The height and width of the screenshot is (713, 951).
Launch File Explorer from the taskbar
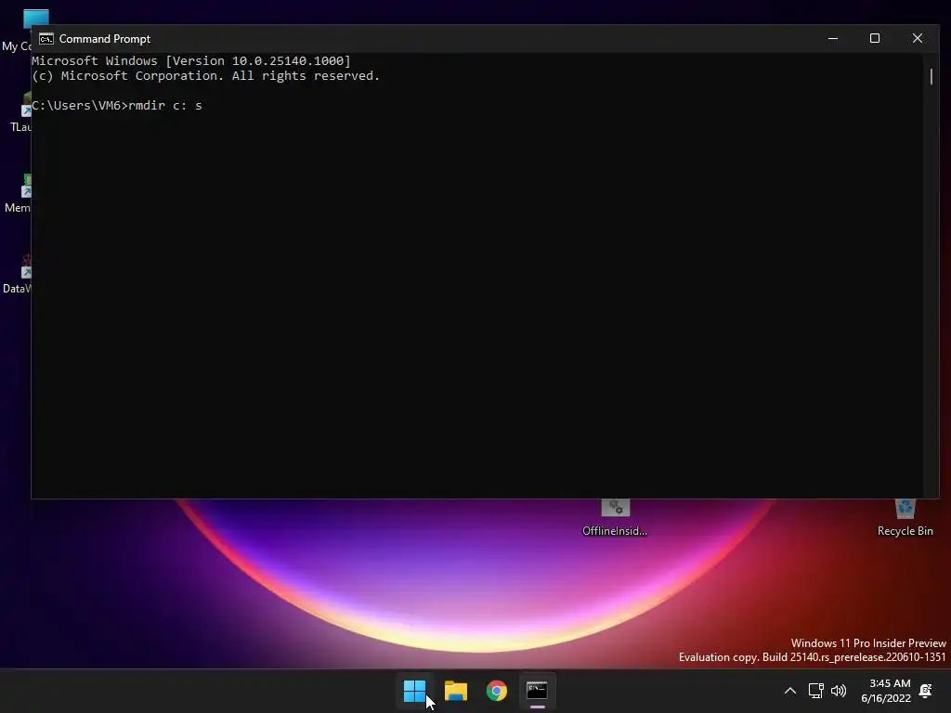tap(455, 691)
